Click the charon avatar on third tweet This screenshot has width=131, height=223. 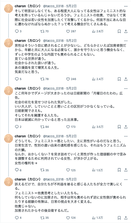point(9,91)
